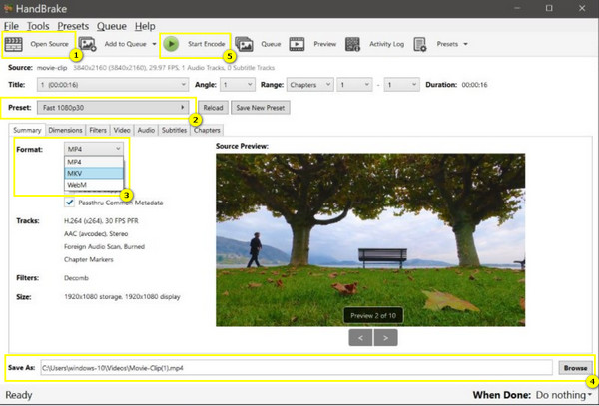Click the Browse button
The image size is (599, 406).
click(575, 368)
